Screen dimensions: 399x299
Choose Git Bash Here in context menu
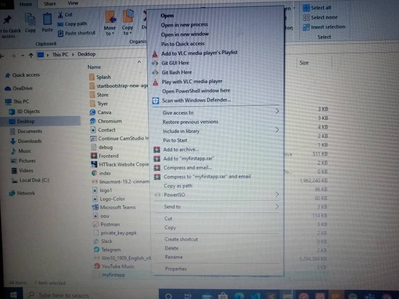click(x=176, y=72)
